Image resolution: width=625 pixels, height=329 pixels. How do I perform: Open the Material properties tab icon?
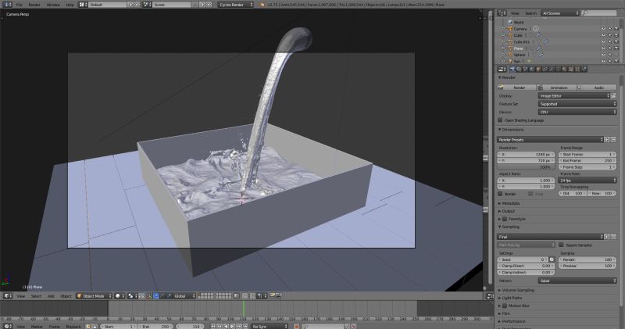pyautogui.click(x=564, y=69)
